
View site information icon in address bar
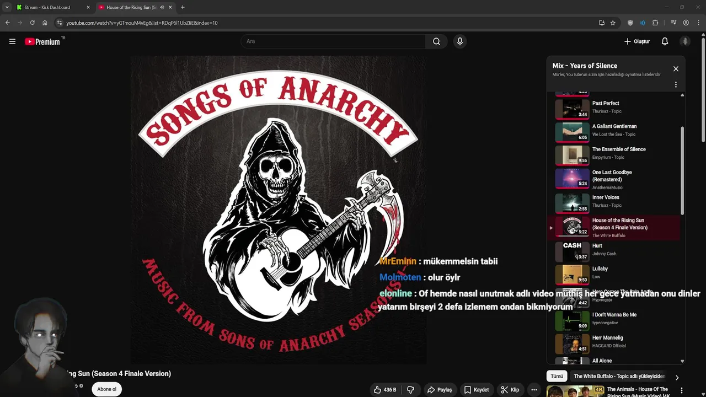click(60, 23)
